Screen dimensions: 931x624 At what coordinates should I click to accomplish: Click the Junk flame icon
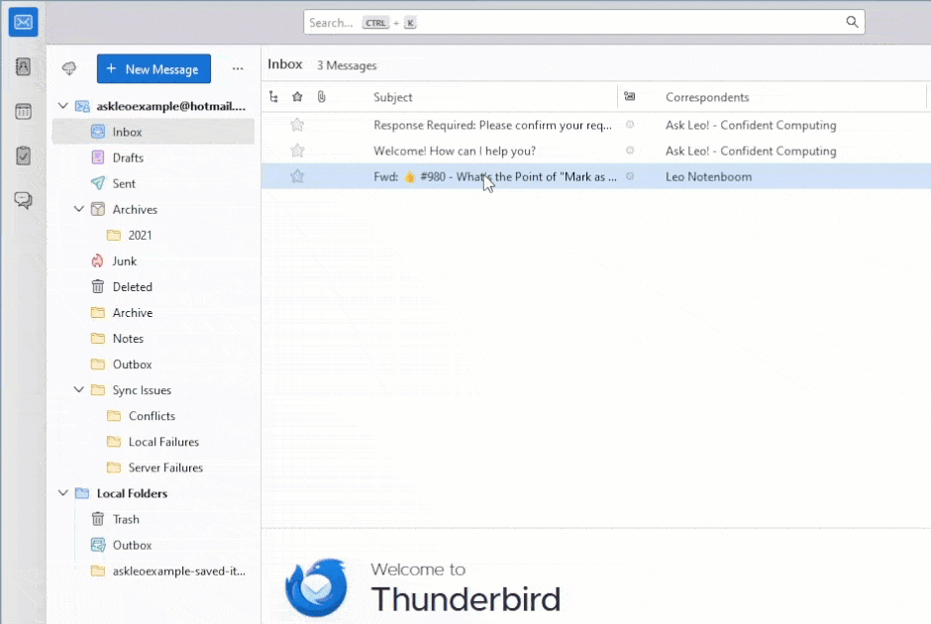tap(97, 260)
